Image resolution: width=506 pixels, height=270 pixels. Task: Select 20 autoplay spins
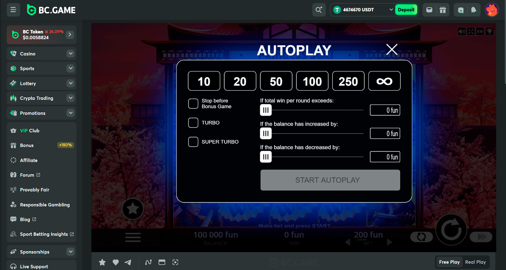click(x=240, y=81)
